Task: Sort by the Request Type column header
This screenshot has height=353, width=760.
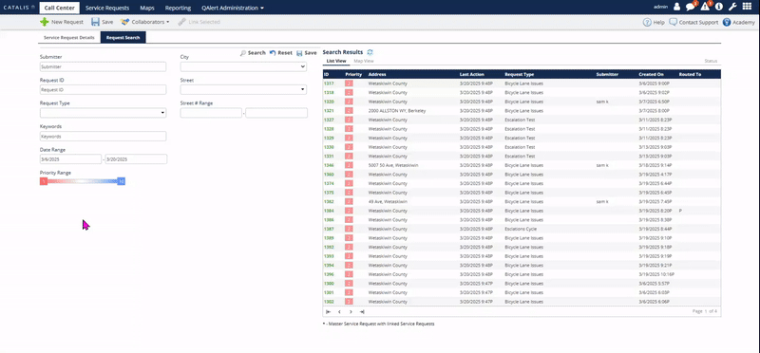Action: [x=519, y=75]
